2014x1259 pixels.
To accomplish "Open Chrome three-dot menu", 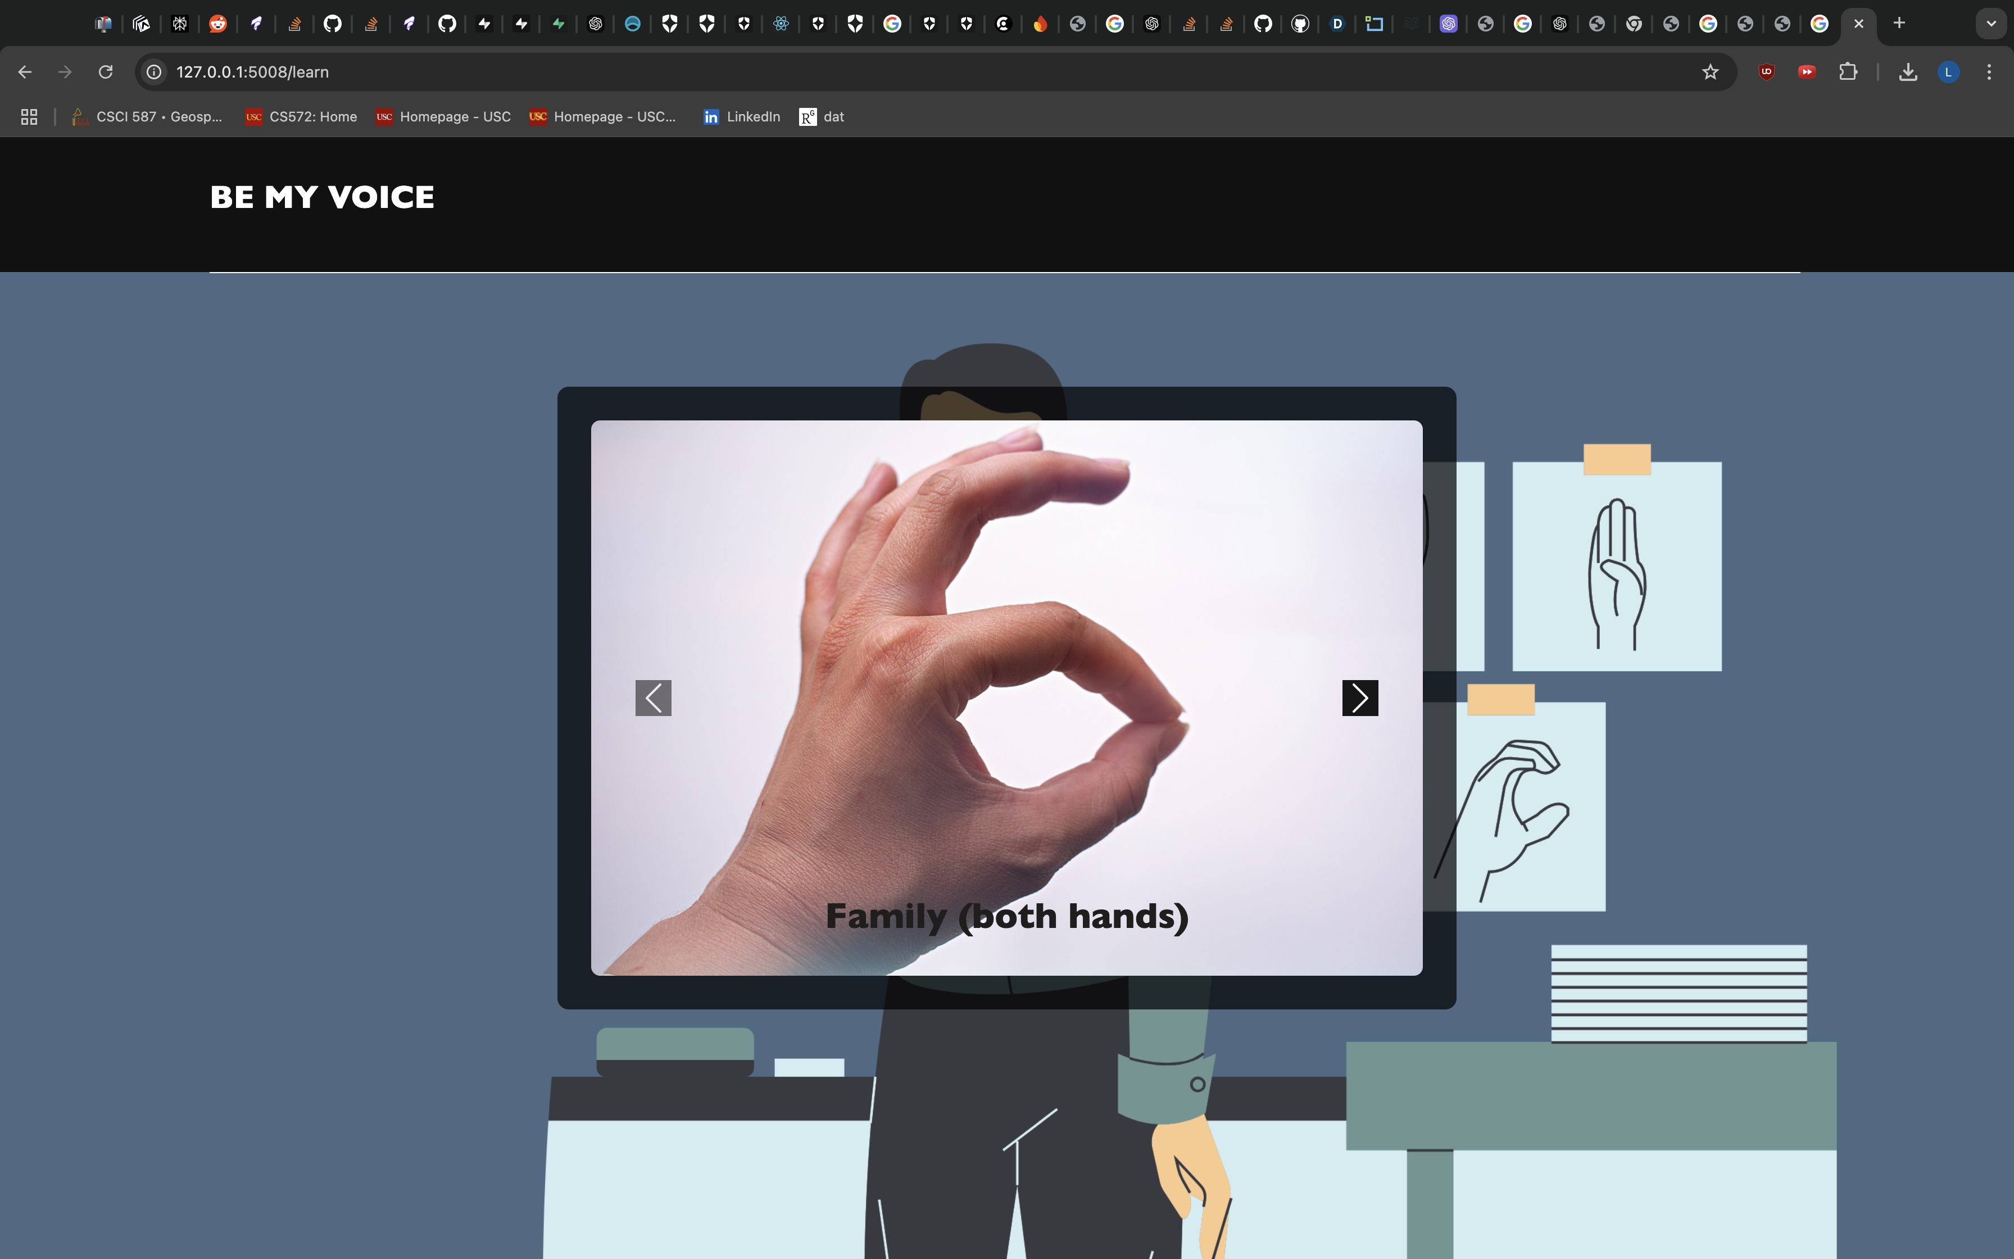I will click(x=1989, y=71).
